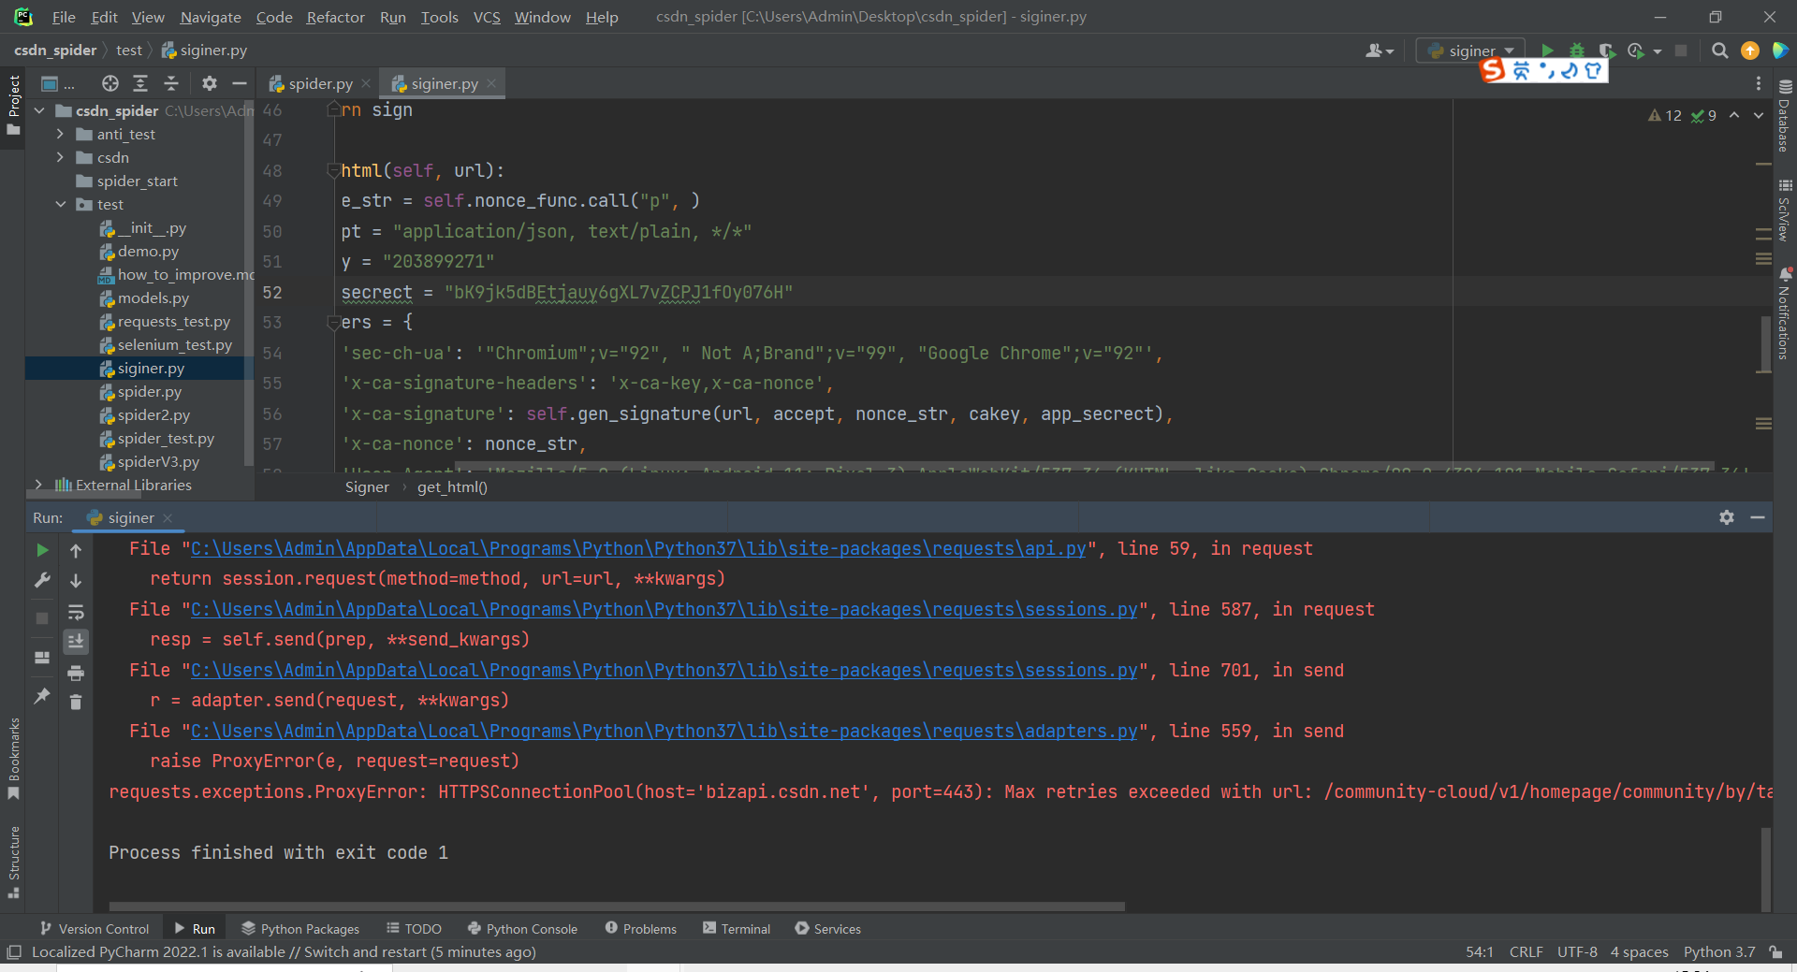Viewport: 1797px width, 972px height.
Task: Open the siginer run configuration dropdown
Action: point(1470,51)
